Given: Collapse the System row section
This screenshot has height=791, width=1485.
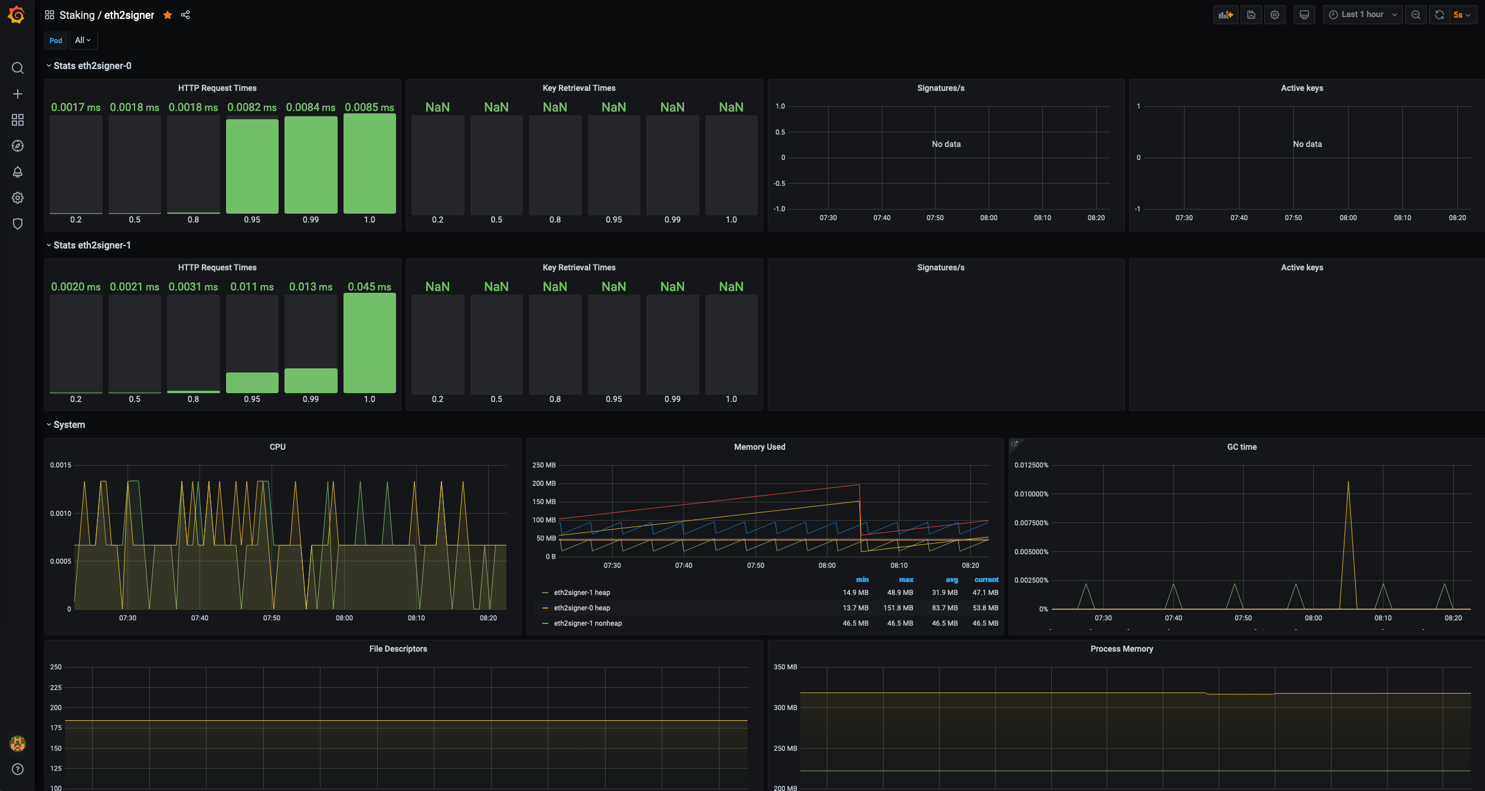Looking at the screenshot, I should click(69, 424).
